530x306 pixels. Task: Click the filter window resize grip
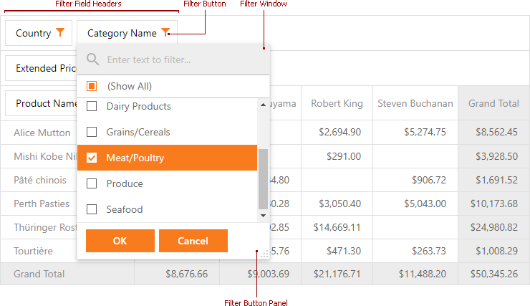click(264, 254)
